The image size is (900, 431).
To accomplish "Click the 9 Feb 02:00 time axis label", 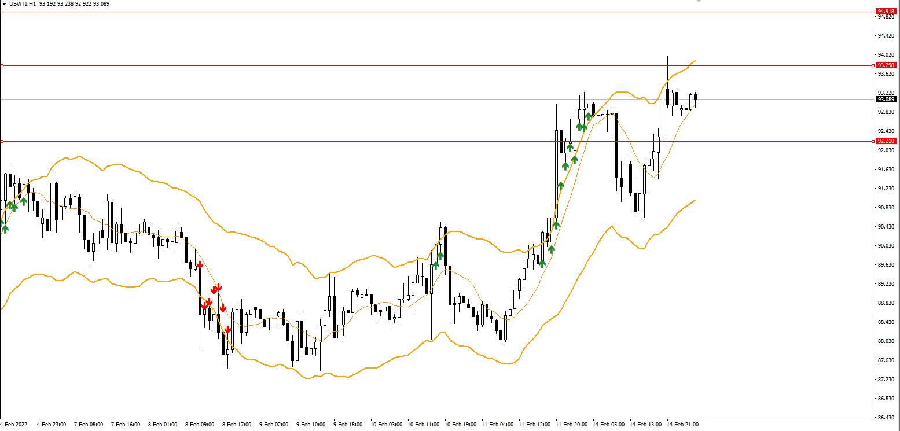I will [x=274, y=425].
